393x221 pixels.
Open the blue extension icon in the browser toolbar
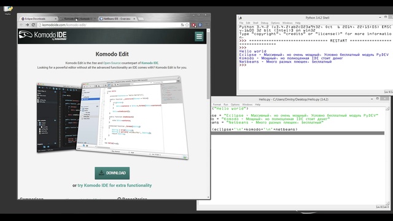point(200,25)
